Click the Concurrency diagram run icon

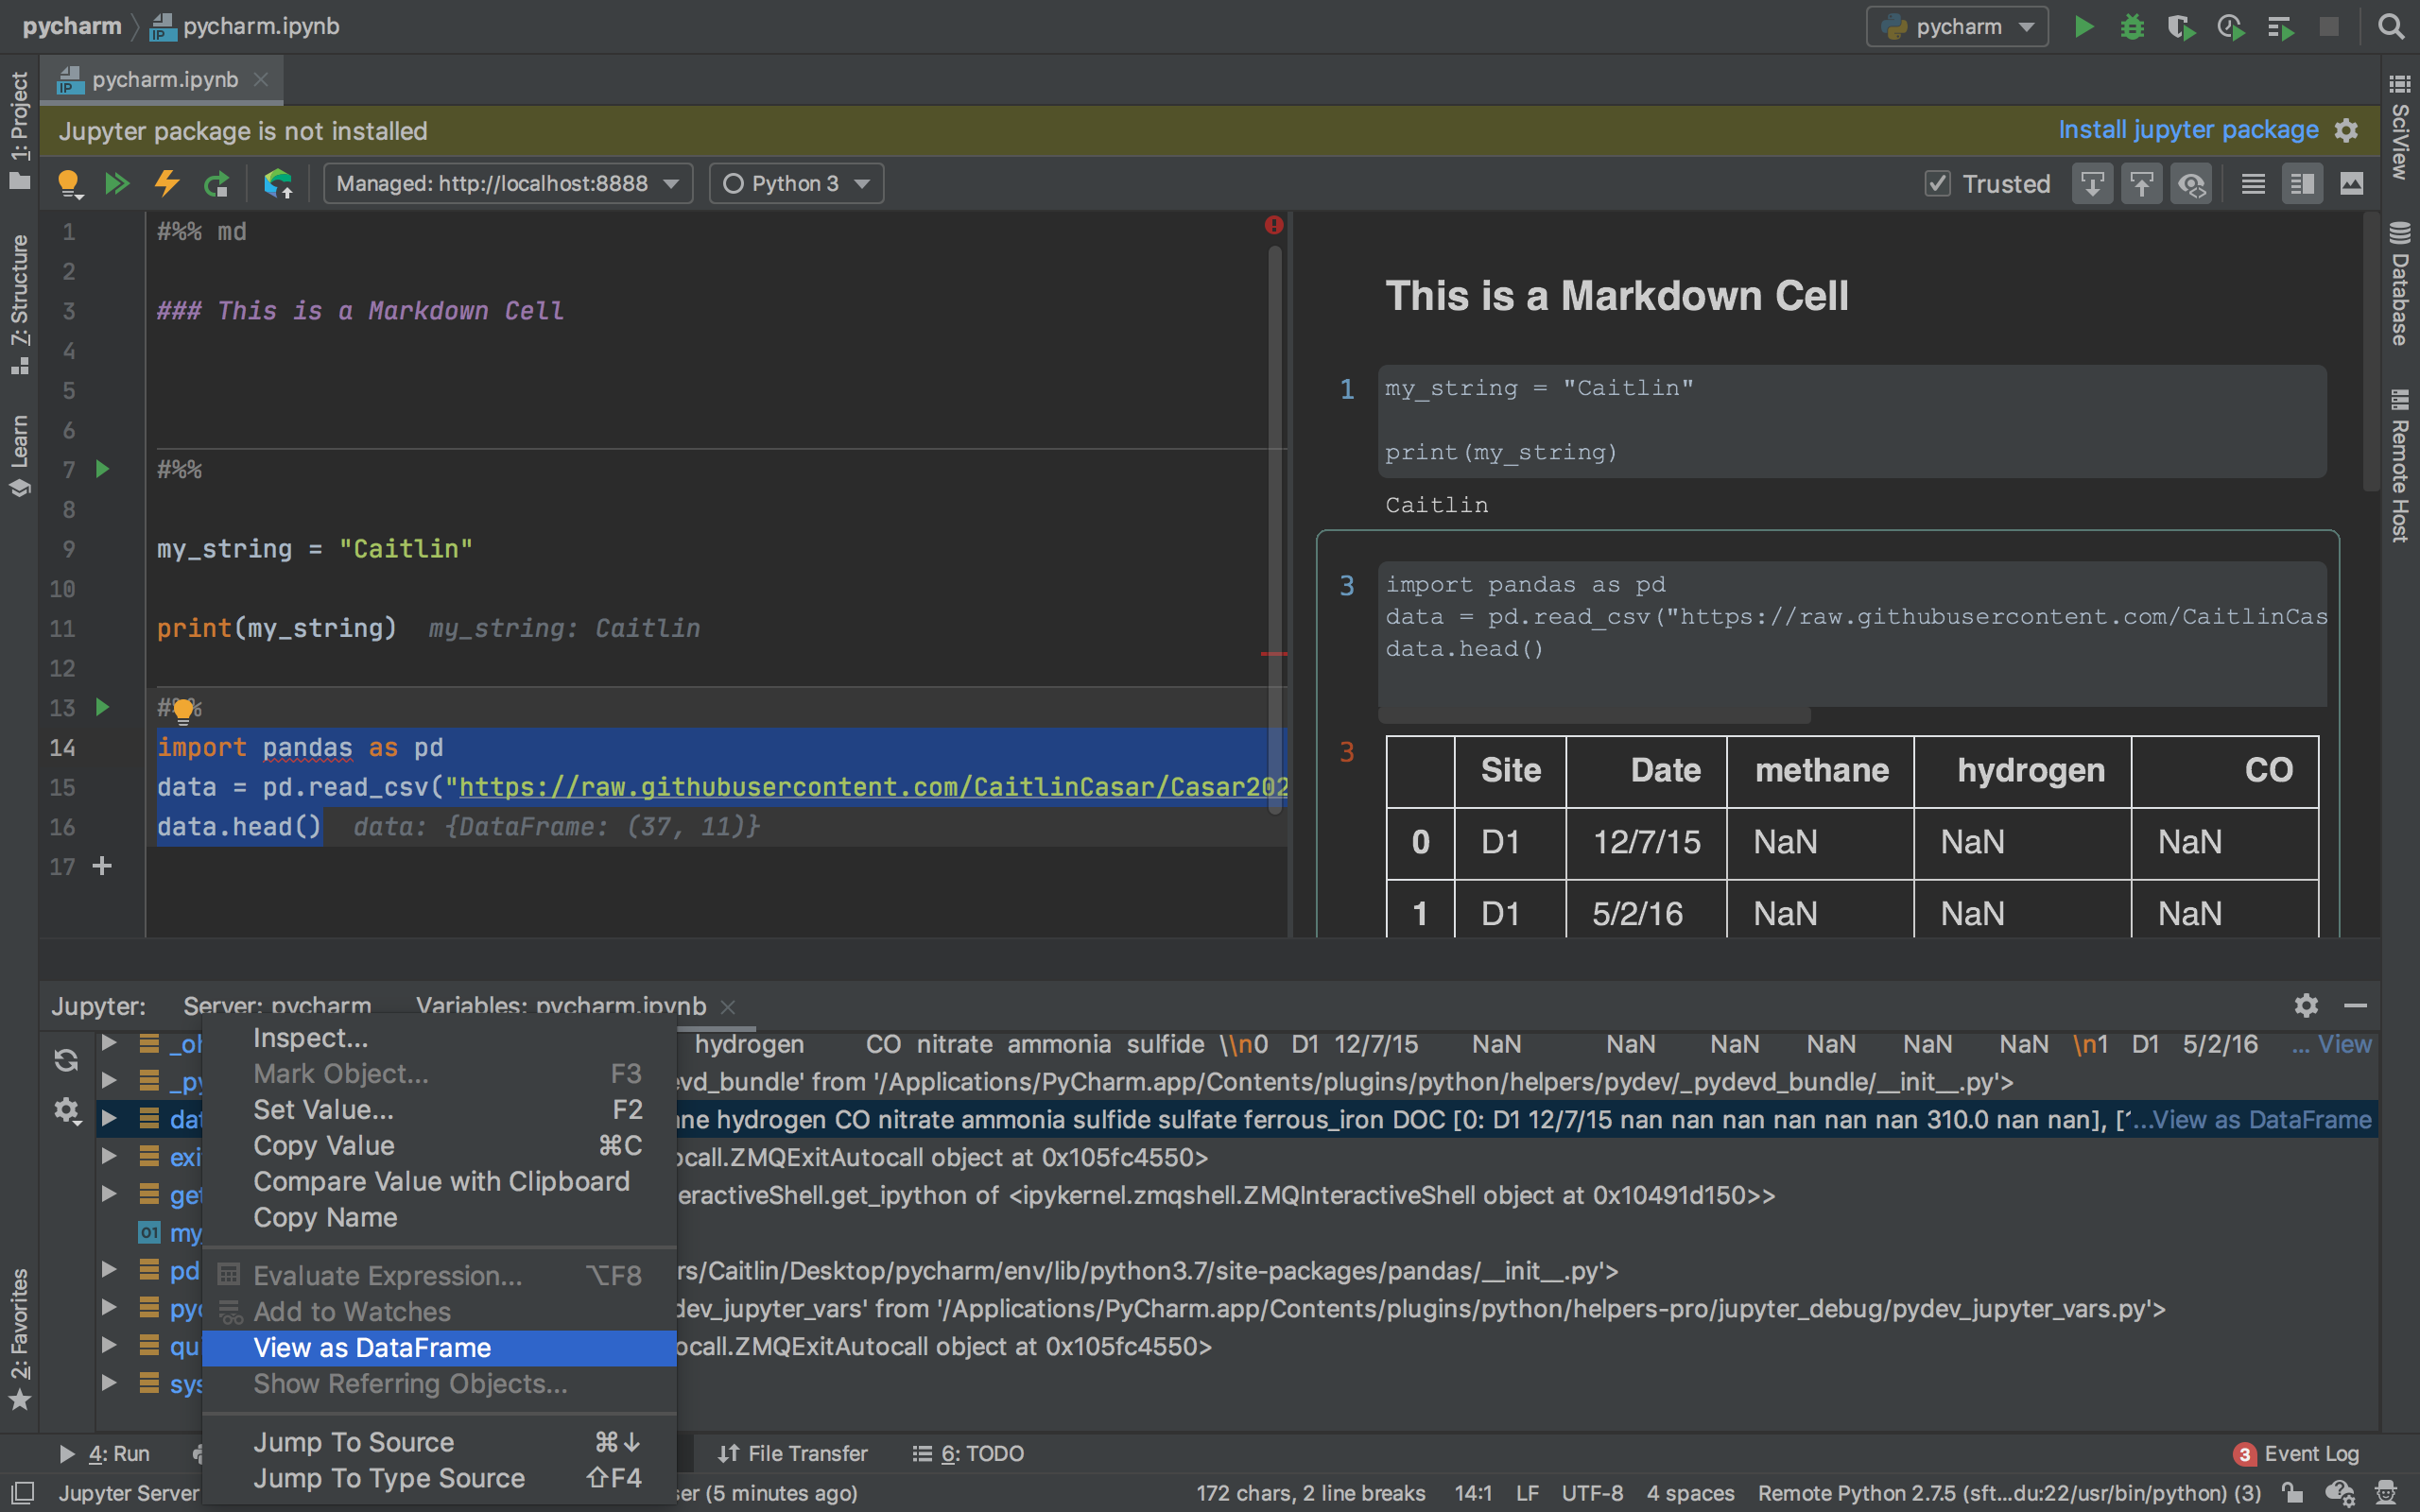pyautogui.click(x=2281, y=27)
